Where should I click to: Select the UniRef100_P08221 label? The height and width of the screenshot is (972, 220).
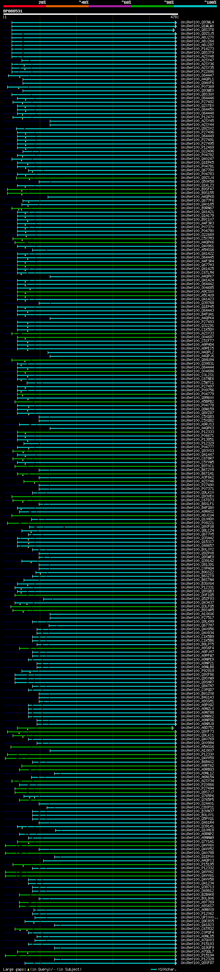point(197,523)
